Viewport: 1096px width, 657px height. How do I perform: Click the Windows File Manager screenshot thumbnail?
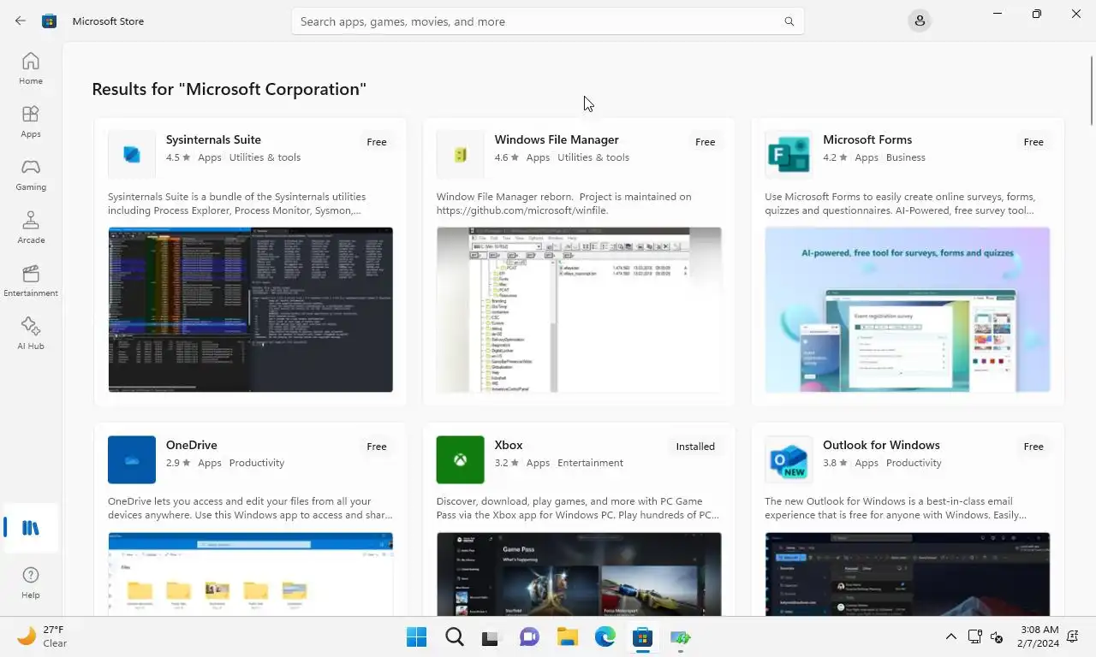coord(579,310)
